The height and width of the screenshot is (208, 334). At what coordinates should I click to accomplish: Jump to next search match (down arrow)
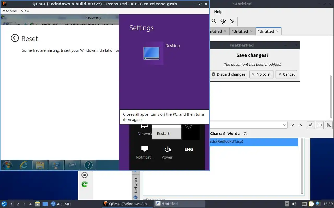292,125
